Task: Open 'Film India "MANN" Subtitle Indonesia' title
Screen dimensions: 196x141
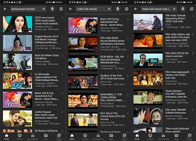Action: pyautogui.click(x=176, y=111)
